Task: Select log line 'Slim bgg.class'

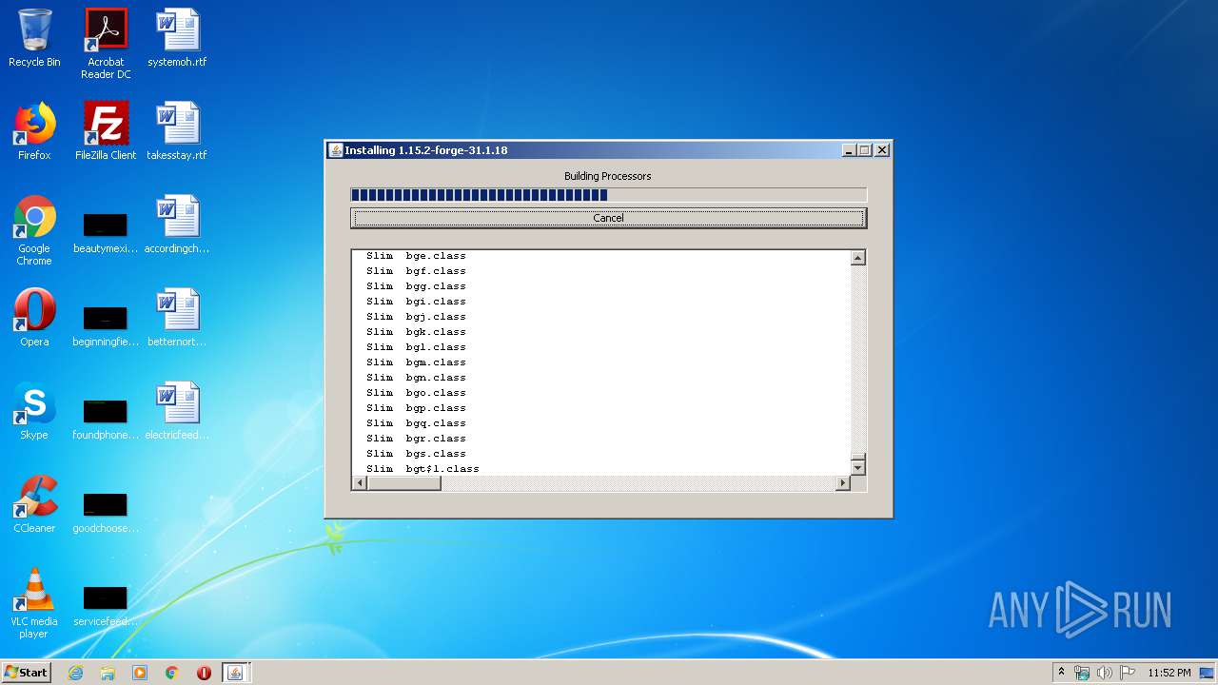Action: (416, 286)
